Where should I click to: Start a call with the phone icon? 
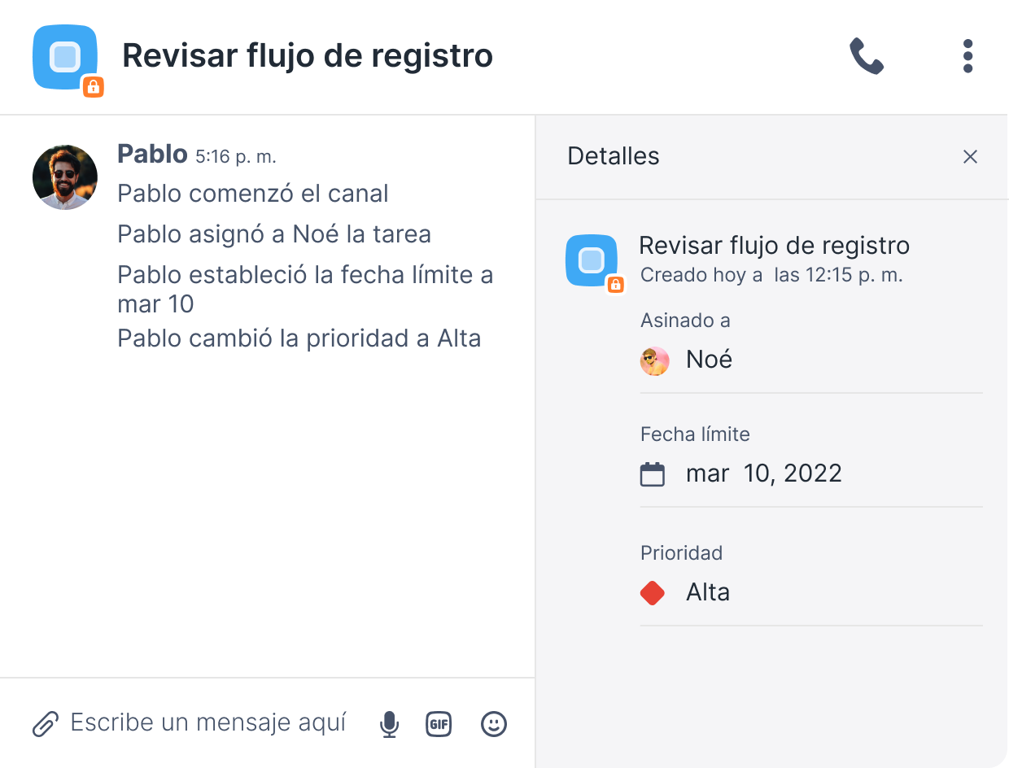(866, 57)
